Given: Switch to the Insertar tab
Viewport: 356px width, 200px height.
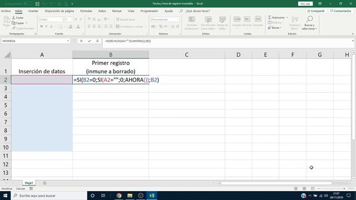Looking at the screenshot, I should pos(33,11).
